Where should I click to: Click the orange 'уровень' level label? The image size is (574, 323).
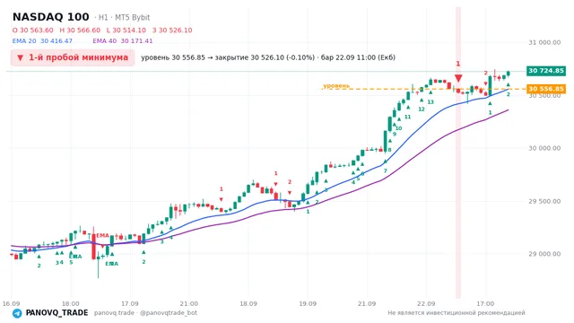pos(336,86)
